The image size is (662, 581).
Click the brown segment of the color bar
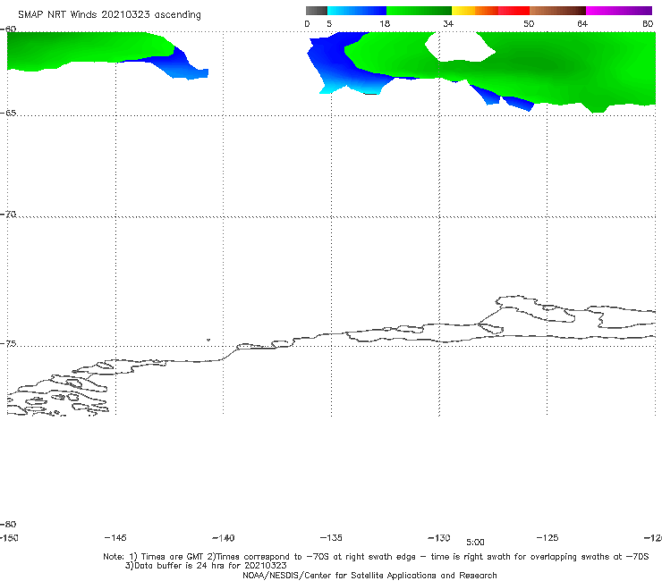557,11
